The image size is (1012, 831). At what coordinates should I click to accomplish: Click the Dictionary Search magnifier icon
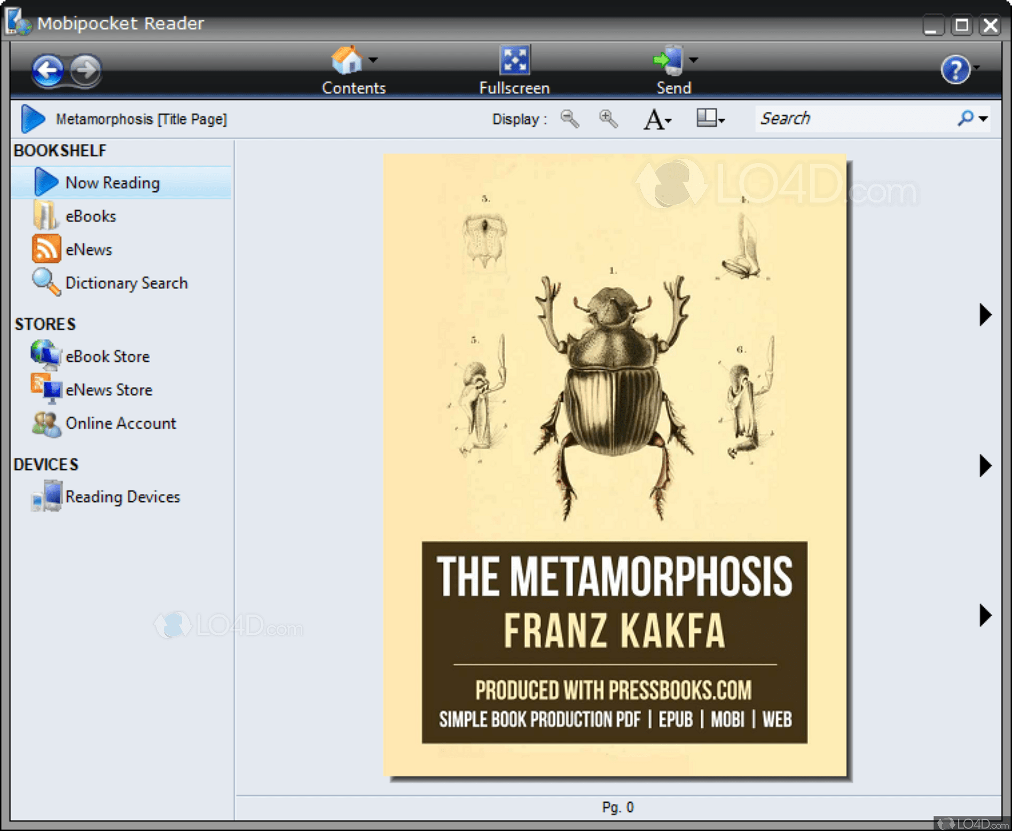(46, 282)
